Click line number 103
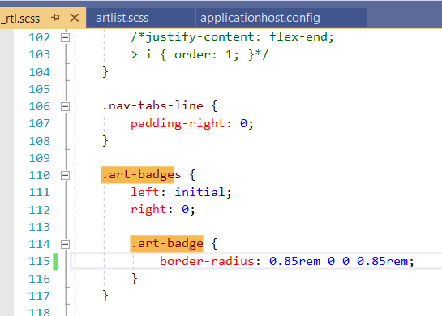 coord(40,54)
